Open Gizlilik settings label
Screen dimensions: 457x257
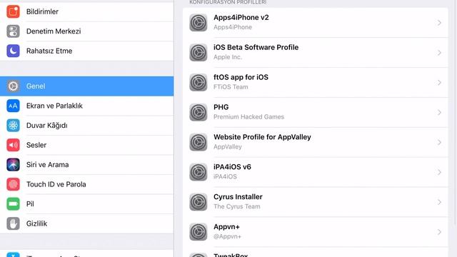[36, 223]
